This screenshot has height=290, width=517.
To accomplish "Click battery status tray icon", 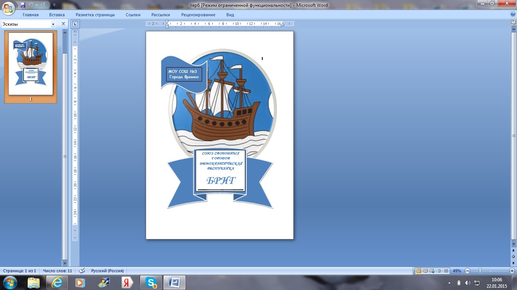I will 459,282.
